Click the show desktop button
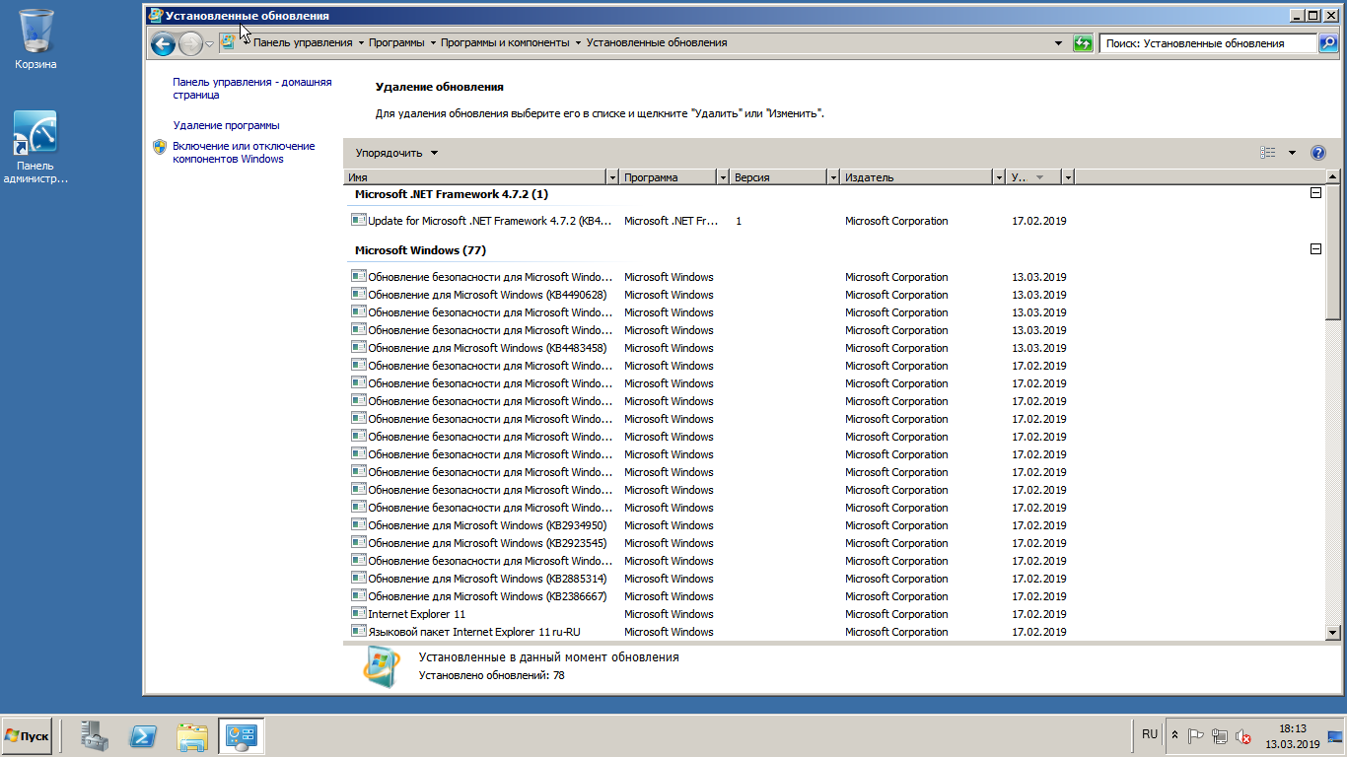 click(x=1335, y=735)
